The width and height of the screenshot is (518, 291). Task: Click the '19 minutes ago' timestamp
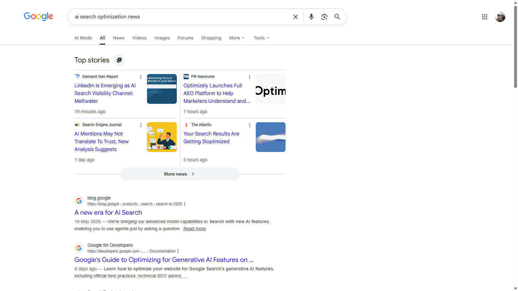pyautogui.click(x=90, y=112)
